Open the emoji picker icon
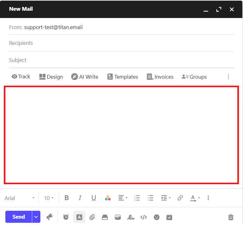The height and width of the screenshot is (225, 243). point(157,217)
